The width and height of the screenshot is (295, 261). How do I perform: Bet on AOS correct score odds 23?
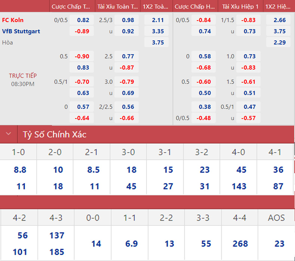279,244
